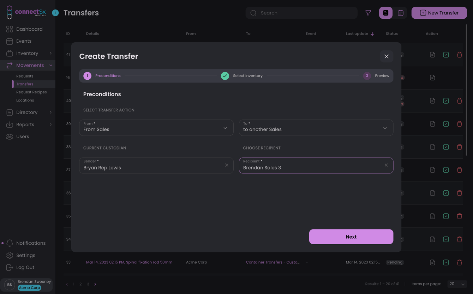Viewport: 473px width, 294px height.
Task: Collapse the sidebar with the blue arrow
Action: click(55, 12)
